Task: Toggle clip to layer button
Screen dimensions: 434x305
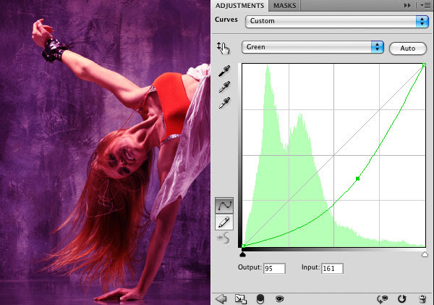Action: tap(260, 298)
